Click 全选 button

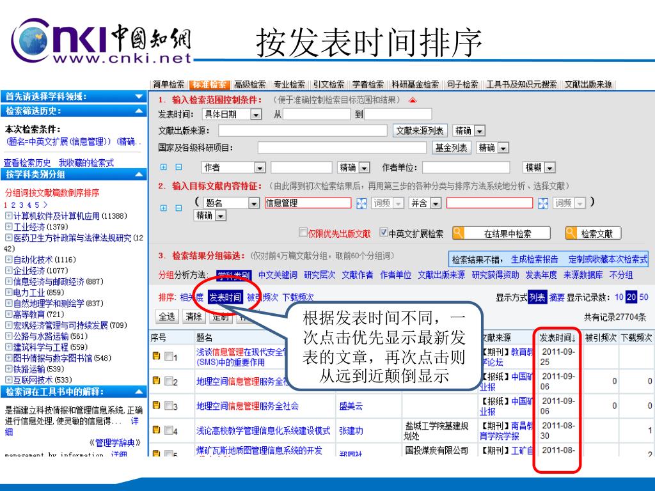[167, 316]
